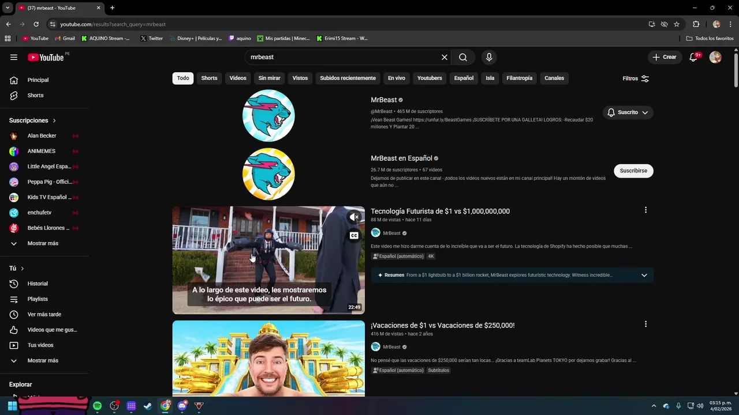Open Spotify from the taskbar
Image resolution: width=739 pixels, height=415 pixels.
[x=97, y=406]
